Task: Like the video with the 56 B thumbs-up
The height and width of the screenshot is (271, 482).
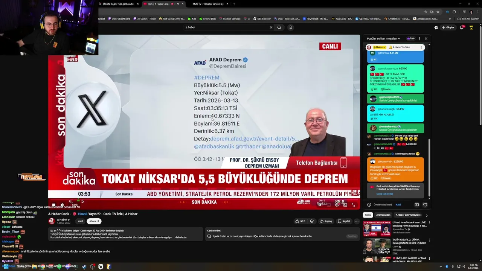Action: click(300, 221)
